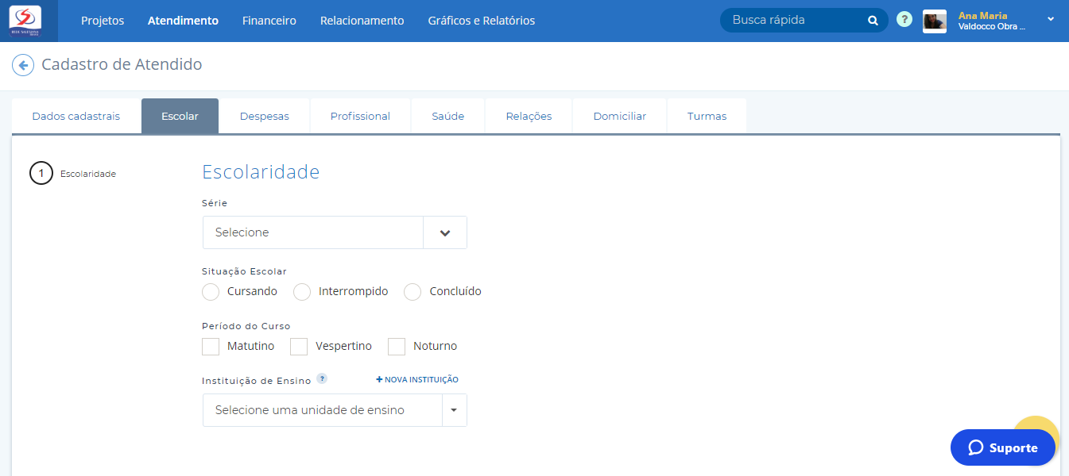Click the Nova Instituição link
This screenshot has width=1069, height=476.
[x=417, y=380]
